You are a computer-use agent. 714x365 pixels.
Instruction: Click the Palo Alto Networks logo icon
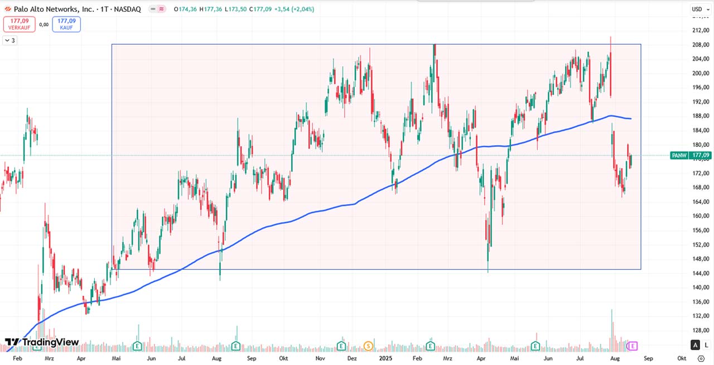8,9
